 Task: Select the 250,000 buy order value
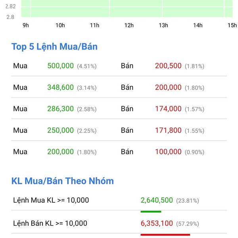click(60, 131)
